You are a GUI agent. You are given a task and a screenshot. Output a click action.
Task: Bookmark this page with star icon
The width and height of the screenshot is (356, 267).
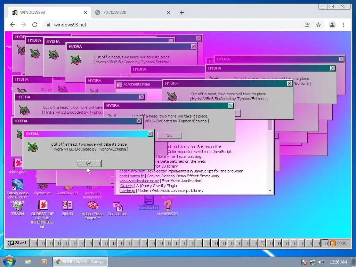pyautogui.click(x=318, y=25)
